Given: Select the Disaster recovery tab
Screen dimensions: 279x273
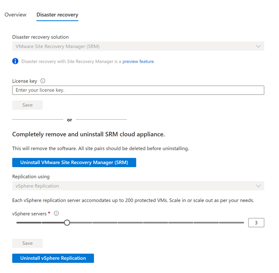Looking at the screenshot, I should point(57,15).
